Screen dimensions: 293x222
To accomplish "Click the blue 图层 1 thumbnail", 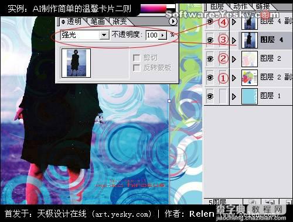I will pyautogui.click(x=250, y=96).
